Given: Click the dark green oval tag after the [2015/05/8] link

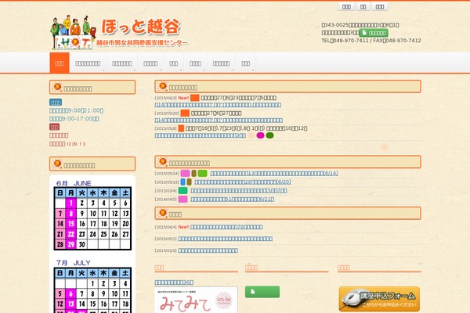Looking at the screenshot, I should [x=269, y=135].
